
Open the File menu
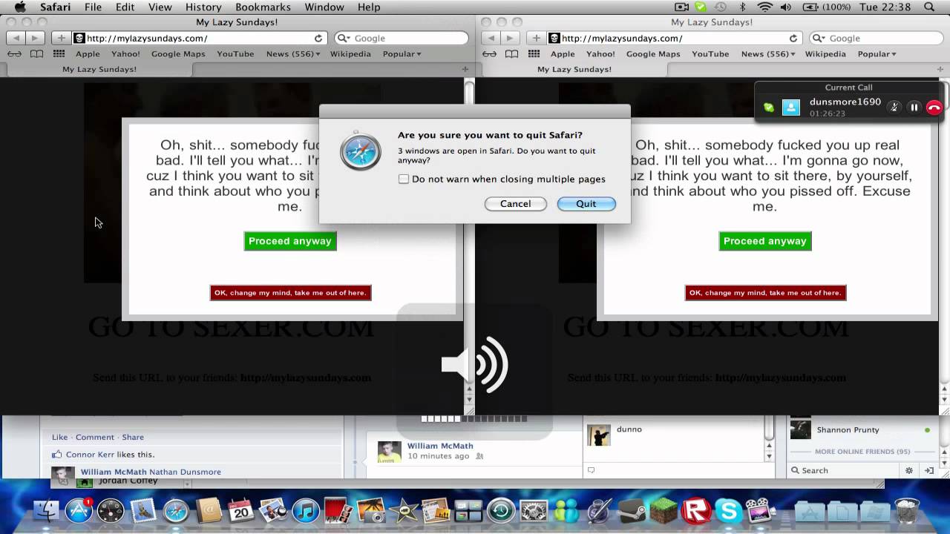point(93,7)
